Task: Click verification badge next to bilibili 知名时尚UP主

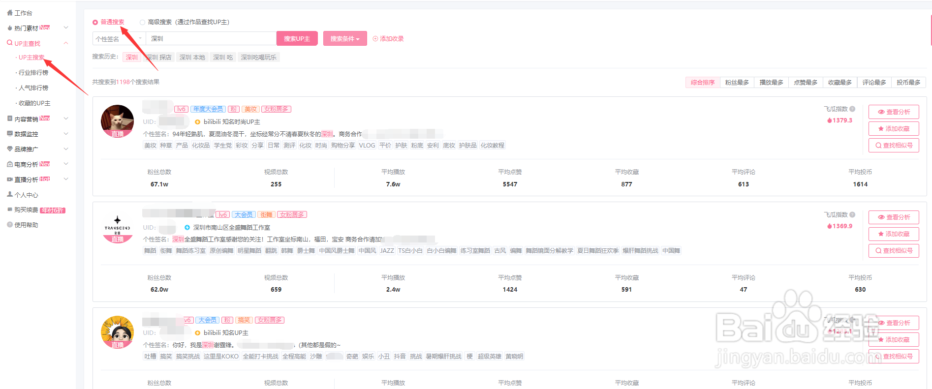Action: [197, 122]
